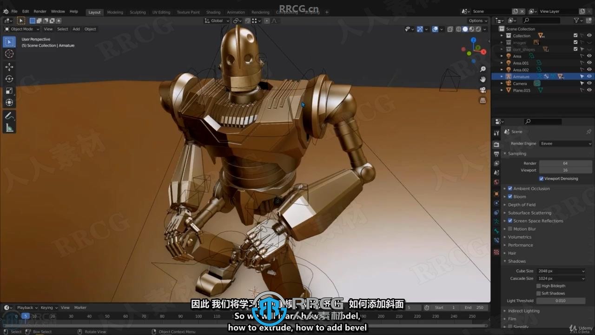Open the Object Mode dropdown

coord(22,29)
